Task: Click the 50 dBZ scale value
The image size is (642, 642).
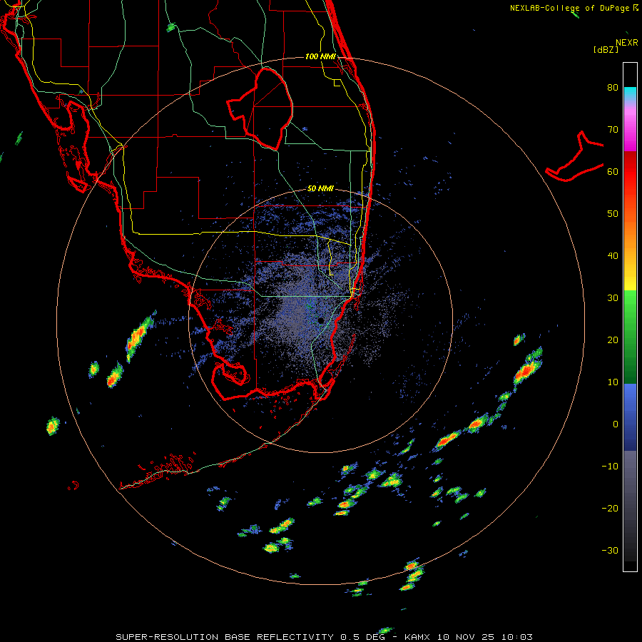Action: (x=613, y=214)
